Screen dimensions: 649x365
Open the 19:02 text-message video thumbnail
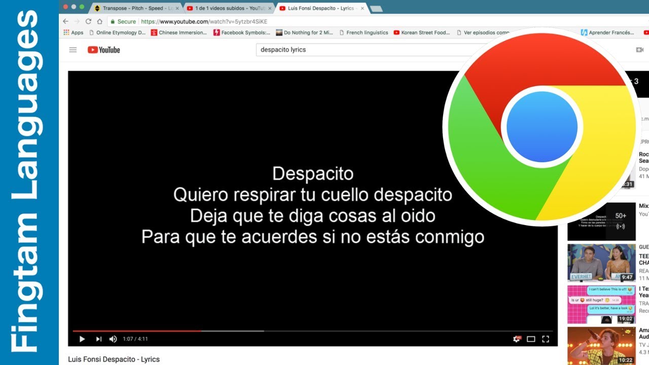pos(601,305)
